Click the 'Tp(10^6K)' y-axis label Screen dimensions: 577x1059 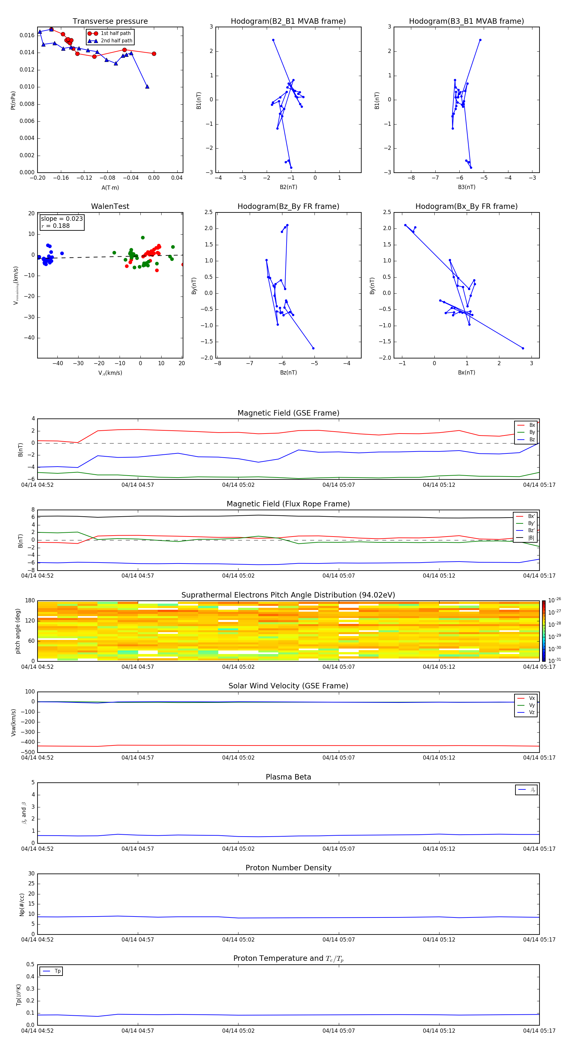pos(19,995)
